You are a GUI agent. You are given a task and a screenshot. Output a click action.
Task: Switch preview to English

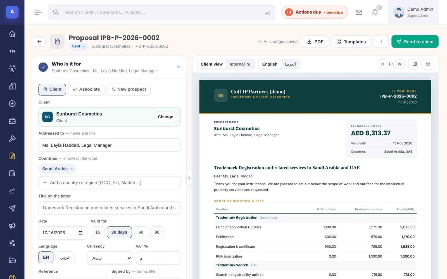(x=270, y=64)
